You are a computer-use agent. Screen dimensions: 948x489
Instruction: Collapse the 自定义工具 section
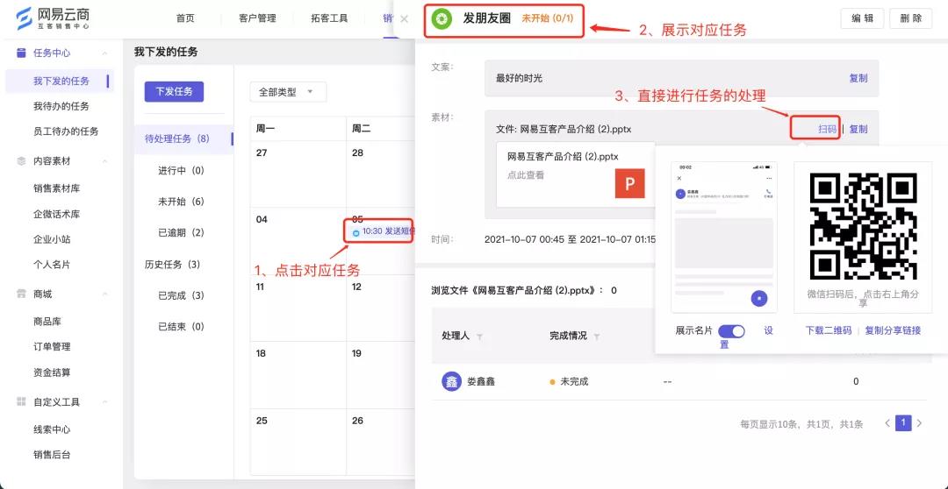[x=105, y=402]
